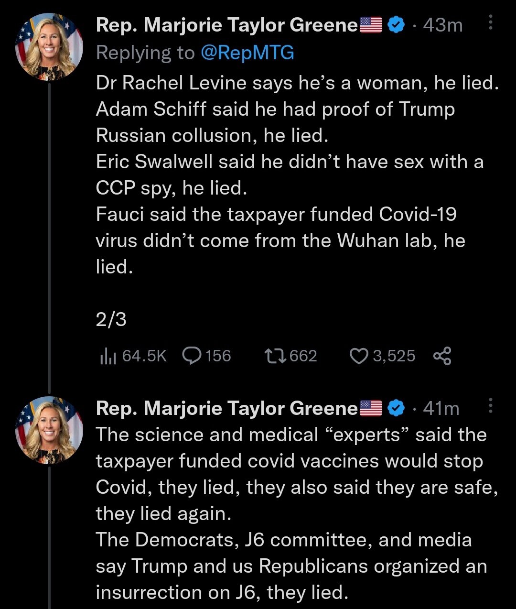
Task: Click the verified checkmark on the 41m tweet
Action: point(395,408)
